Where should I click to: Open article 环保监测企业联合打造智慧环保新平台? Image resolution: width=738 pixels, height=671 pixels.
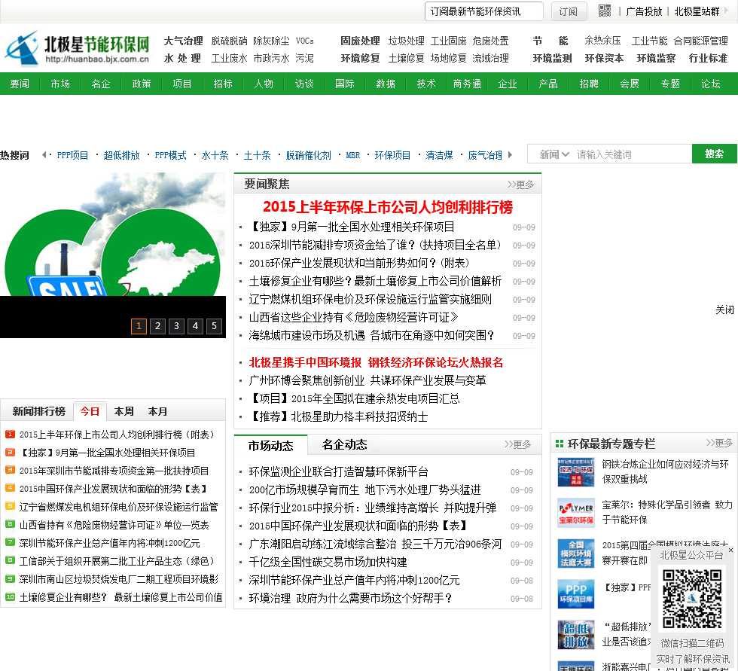click(x=338, y=472)
